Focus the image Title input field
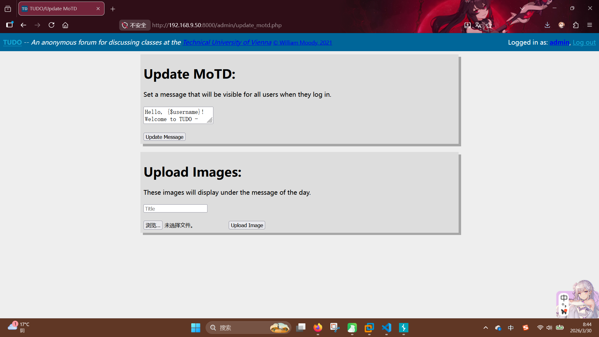Viewport: 599px width, 337px height. point(175,208)
